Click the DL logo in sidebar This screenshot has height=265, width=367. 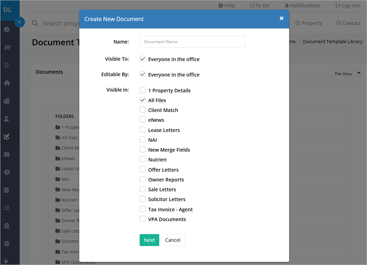(7, 10)
